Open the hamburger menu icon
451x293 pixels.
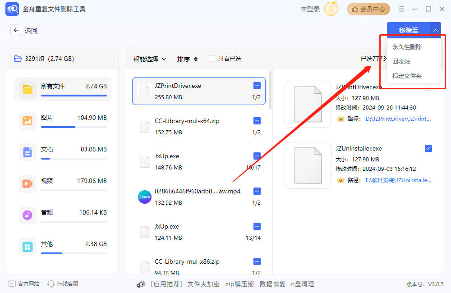pyautogui.click(x=401, y=9)
